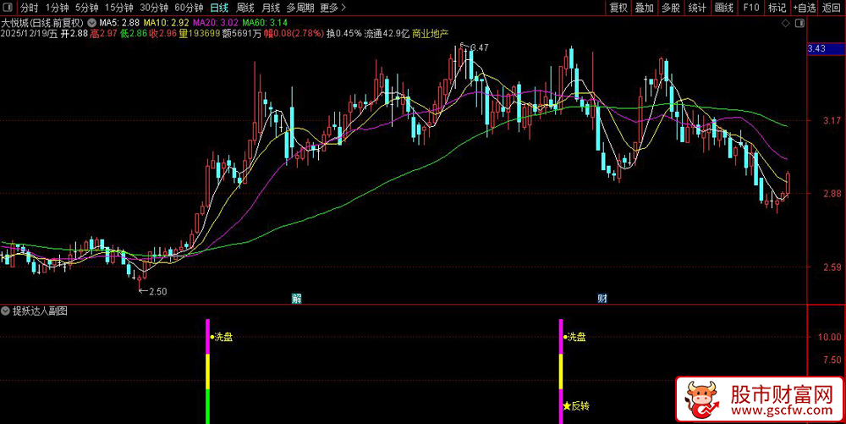Switch to 1分钟 chart period
The width and height of the screenshot is (846, 424).
point(58,8)
